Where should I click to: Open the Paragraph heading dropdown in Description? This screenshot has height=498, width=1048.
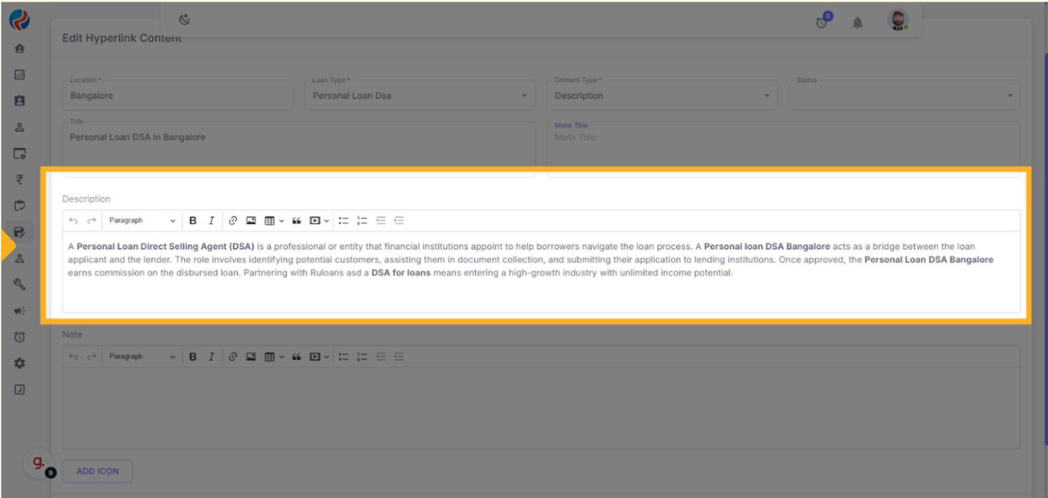click(x=141, y=221)
